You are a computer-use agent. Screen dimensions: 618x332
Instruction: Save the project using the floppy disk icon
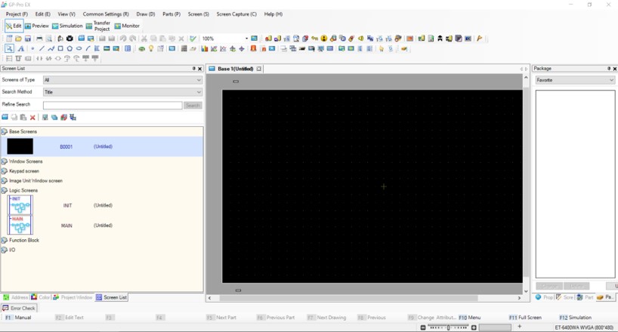click(x=28, y=38)
